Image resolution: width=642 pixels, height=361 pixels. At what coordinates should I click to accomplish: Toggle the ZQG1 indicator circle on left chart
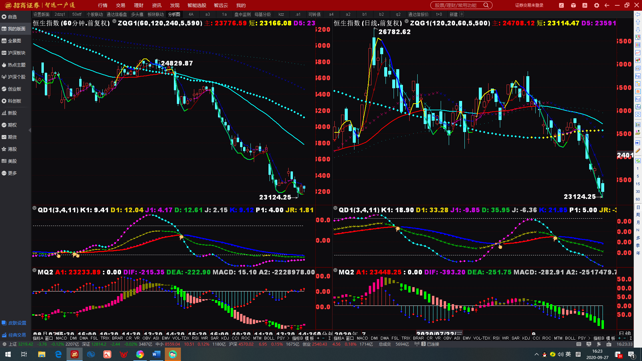[x=114, y=21]
